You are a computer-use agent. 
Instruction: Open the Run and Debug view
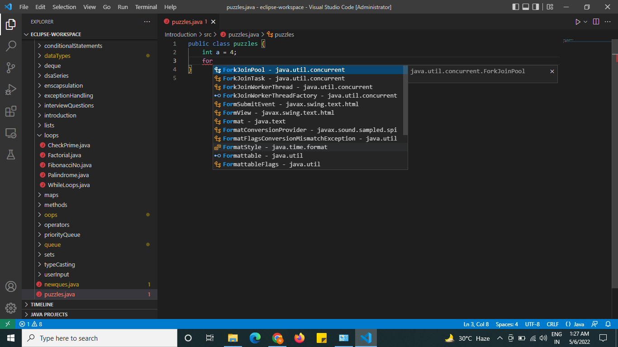11,89
